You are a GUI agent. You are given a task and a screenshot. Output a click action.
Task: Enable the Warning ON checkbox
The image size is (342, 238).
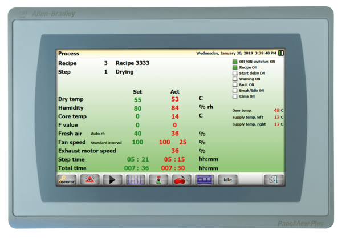[x=234, y=79]
